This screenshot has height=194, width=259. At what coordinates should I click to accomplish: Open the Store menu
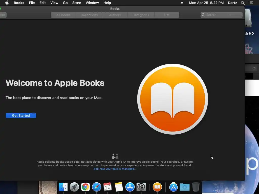click(77, 3)
